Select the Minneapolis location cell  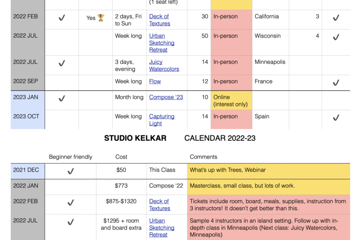pyautogui.click(x=271, y=65)
